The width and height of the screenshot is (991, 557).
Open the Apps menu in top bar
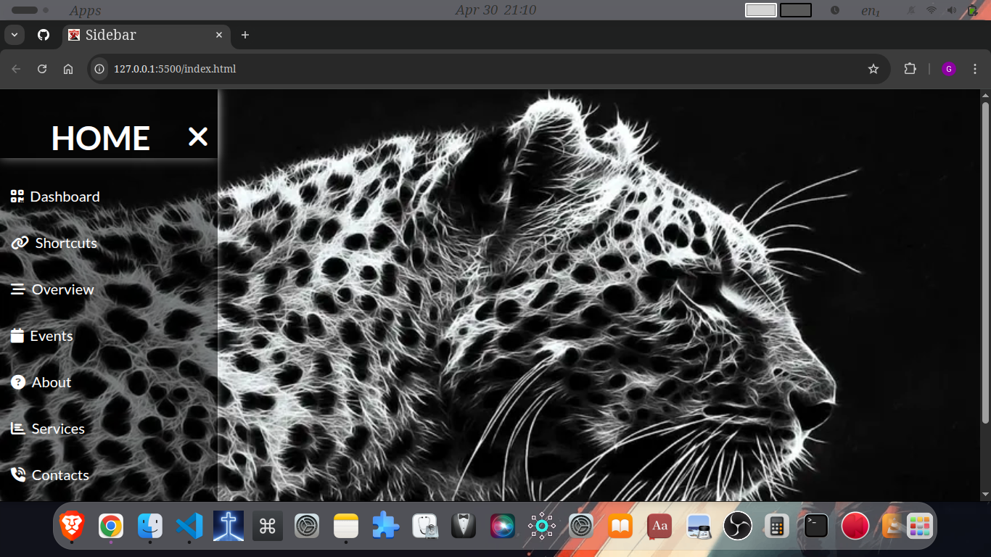coord(86,10)
